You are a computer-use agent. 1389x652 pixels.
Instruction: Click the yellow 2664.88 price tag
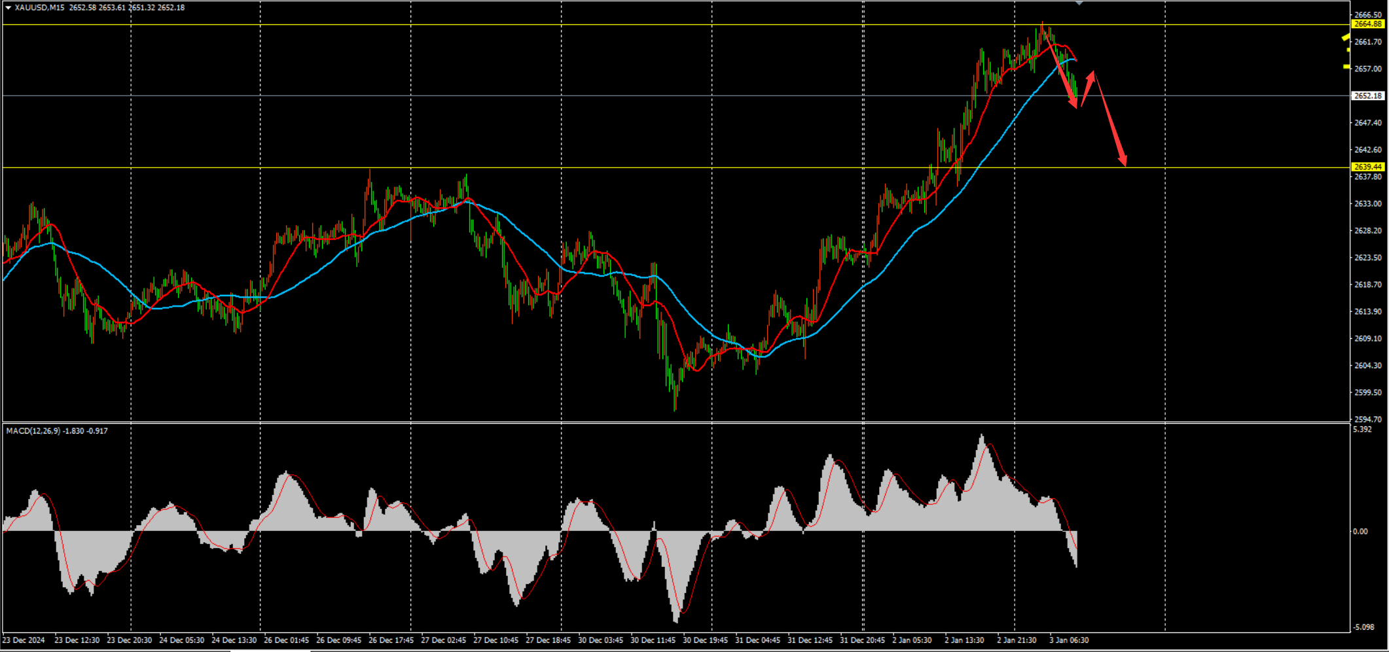coord(1367,24)
